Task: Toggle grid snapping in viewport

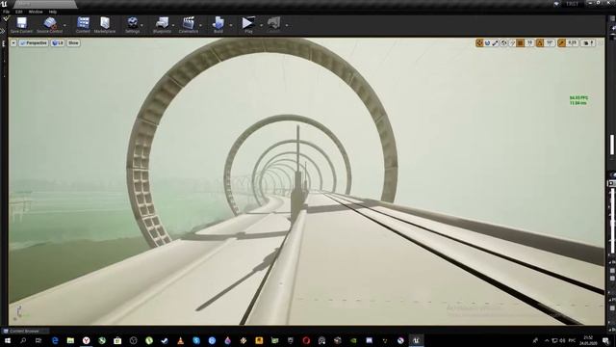Action: [521, 42]
